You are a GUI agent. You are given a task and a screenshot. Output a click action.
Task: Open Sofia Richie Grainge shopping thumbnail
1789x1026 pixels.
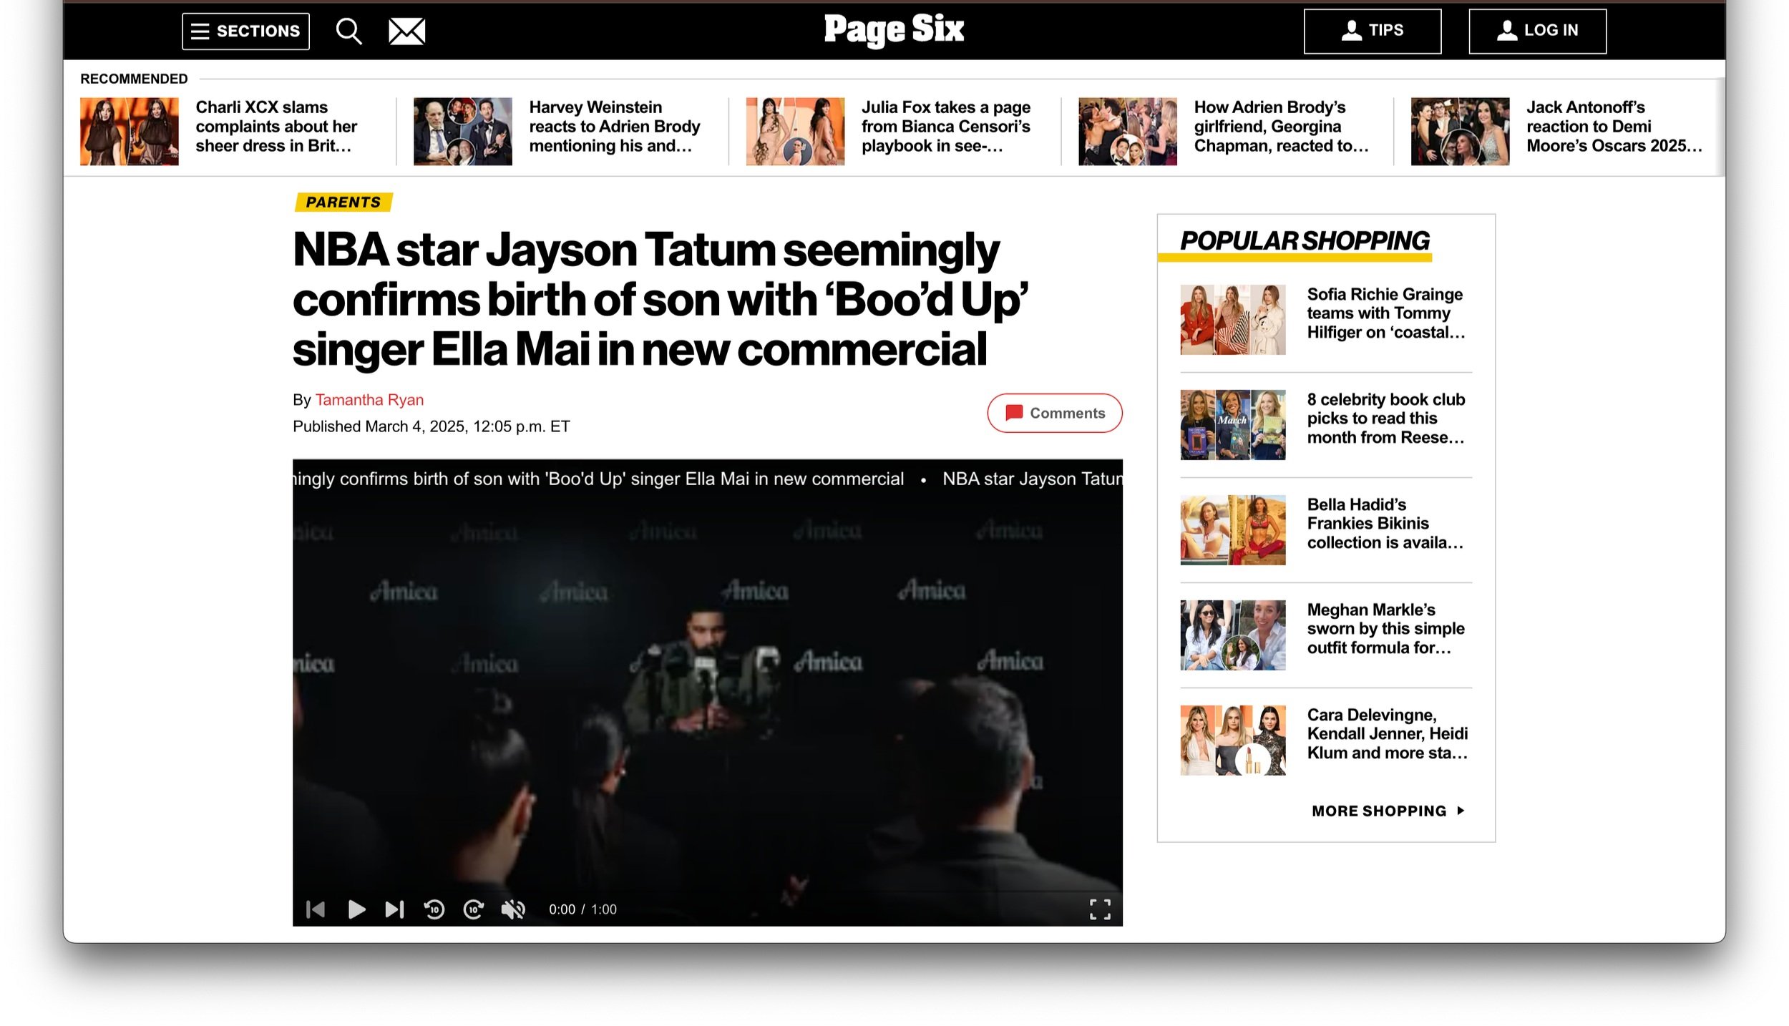point(1232,320)
